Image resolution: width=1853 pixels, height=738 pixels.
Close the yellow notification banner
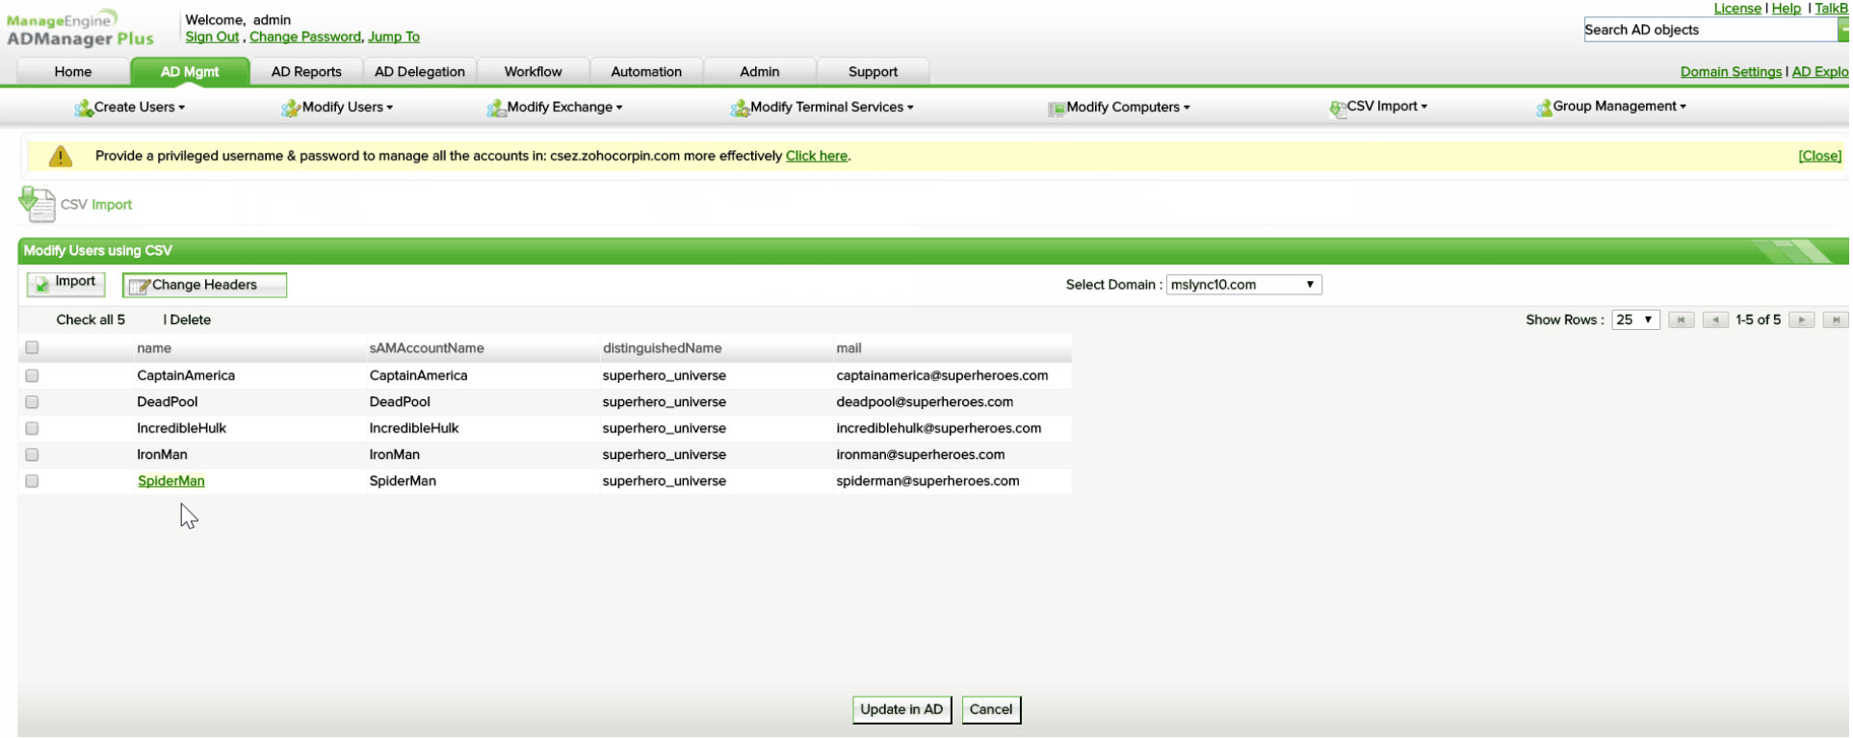[1820, 156]
